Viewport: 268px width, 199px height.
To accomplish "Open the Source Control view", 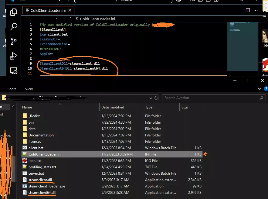I will [x=13, y=41].
